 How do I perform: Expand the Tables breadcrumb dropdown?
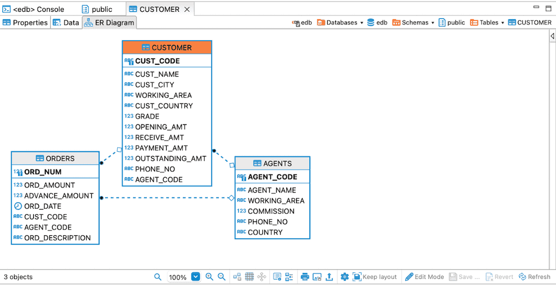tap(502, 23)
